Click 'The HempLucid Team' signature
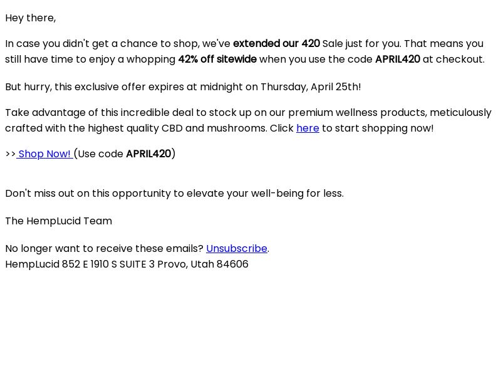Viewport: 501px width, 376px height. [59, 221]
